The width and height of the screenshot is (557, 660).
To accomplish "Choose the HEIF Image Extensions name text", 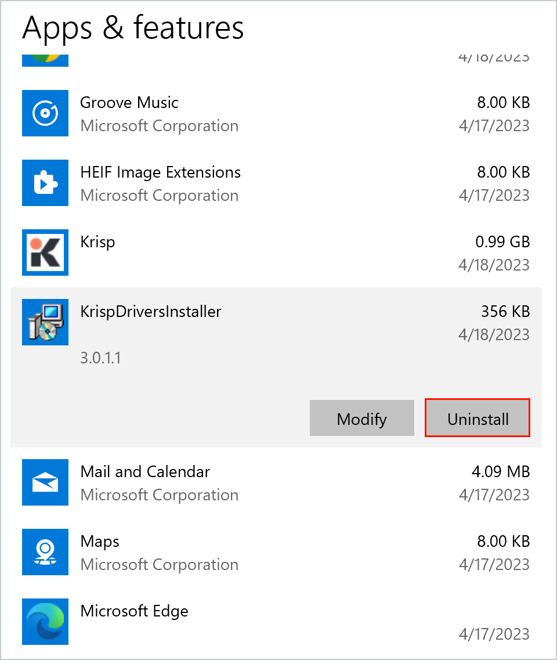I will (x=160, y=172).
